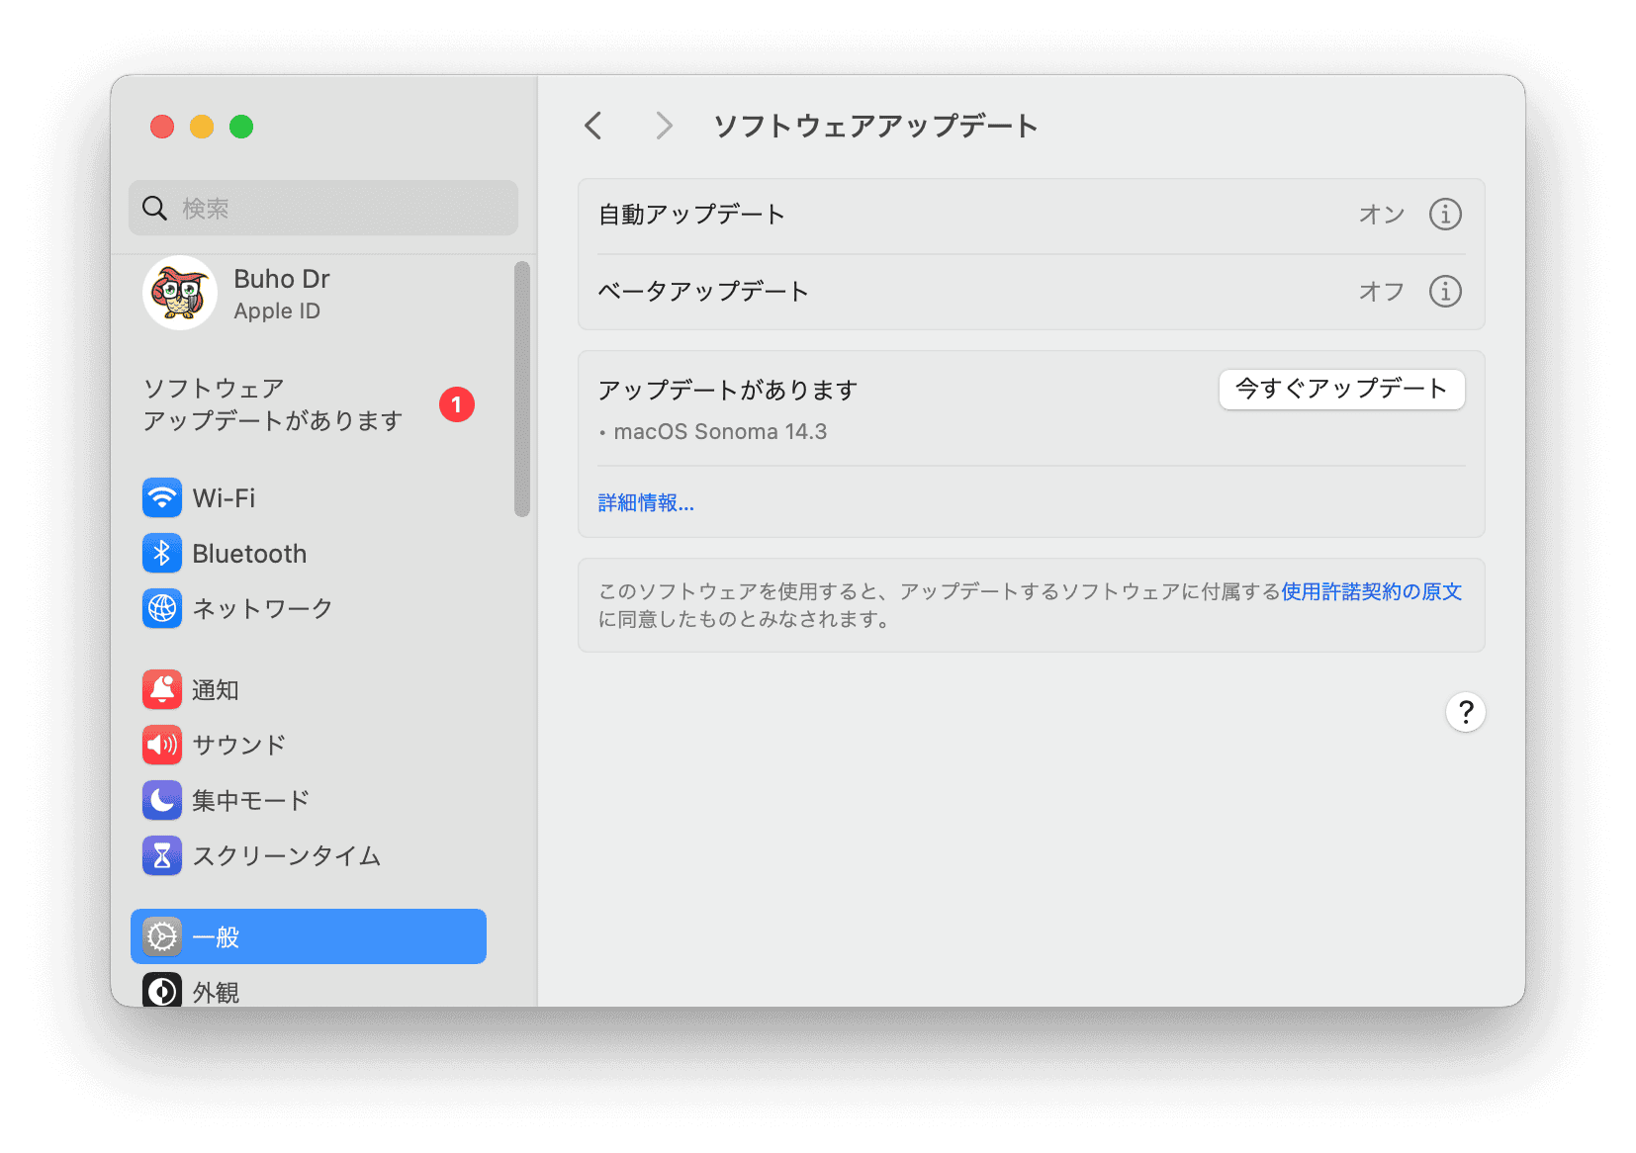Viewport: 1636px width, 1153px height.
Task: Close the window with the red button
Action: click(162, 127)
